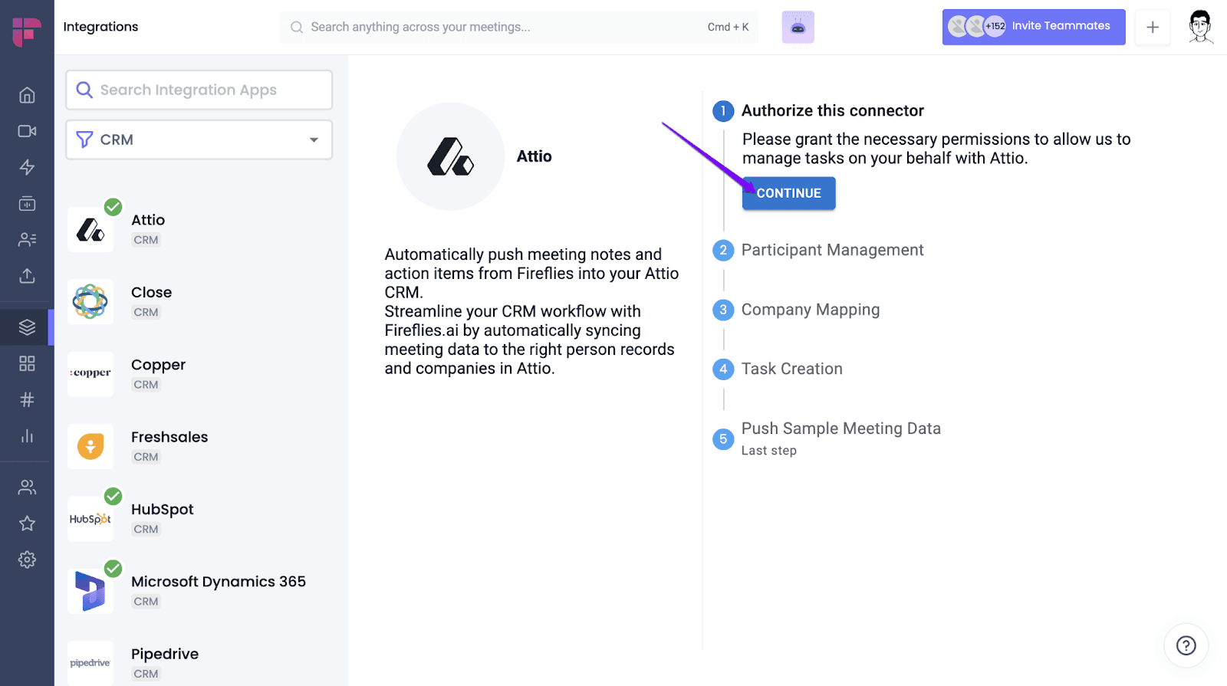
Task: Open the Task Creation step
Action: pyautogui.click(x=792, y=369)
